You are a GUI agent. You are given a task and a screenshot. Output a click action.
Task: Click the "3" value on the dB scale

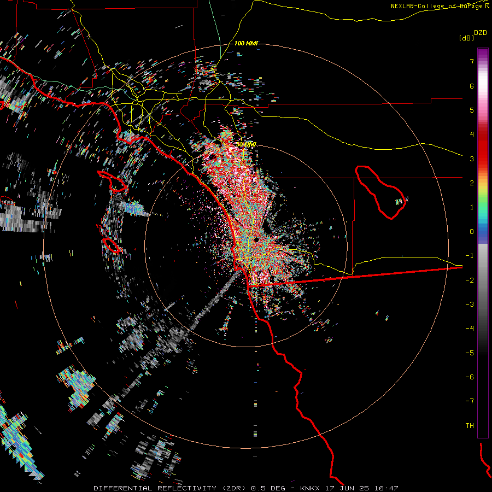pyautogui.click(x=472, y=159)
